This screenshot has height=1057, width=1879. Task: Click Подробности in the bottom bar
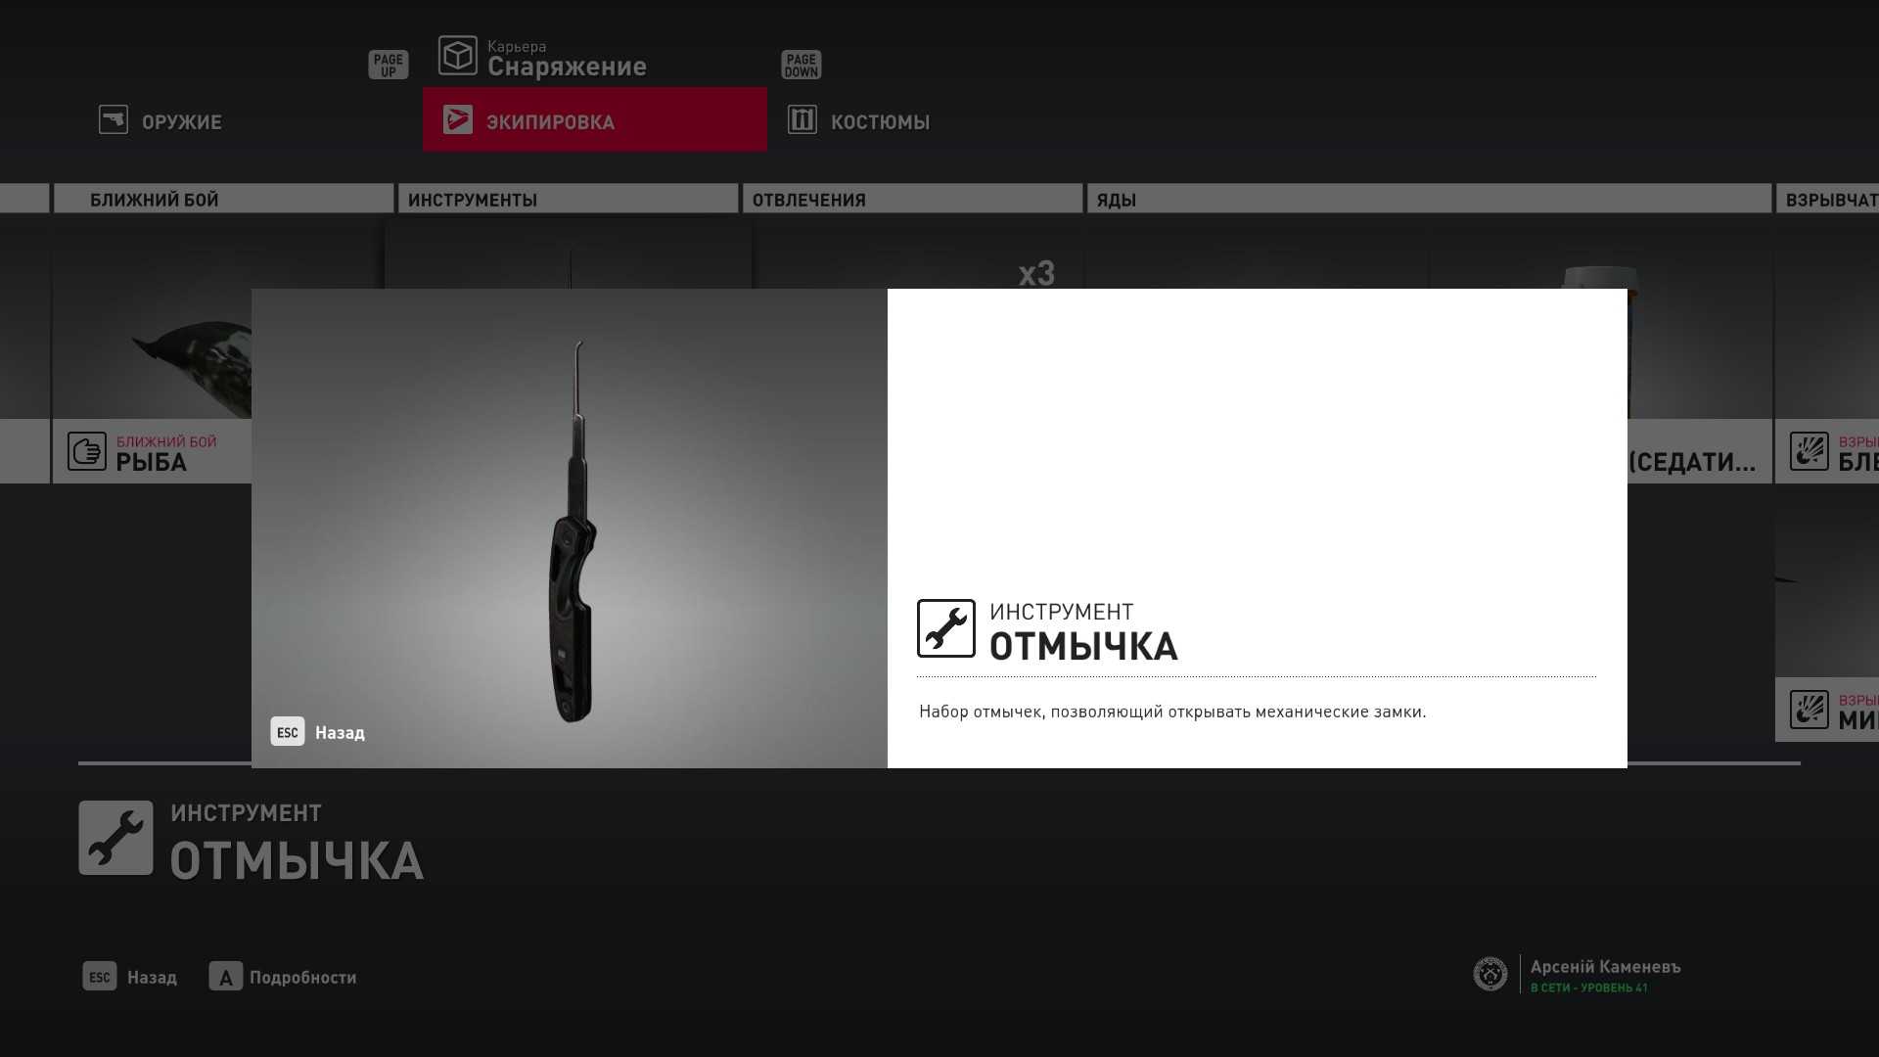point(301,977)
